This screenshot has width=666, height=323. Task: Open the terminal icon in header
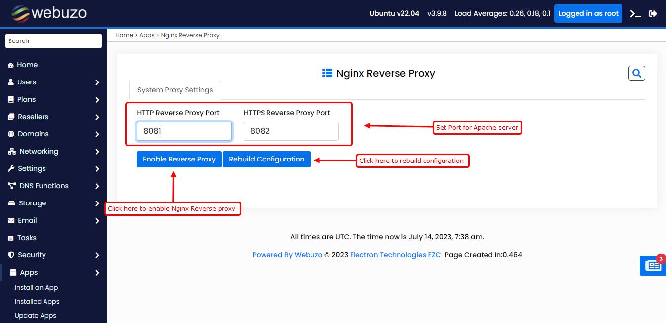(x=635, y=14)
